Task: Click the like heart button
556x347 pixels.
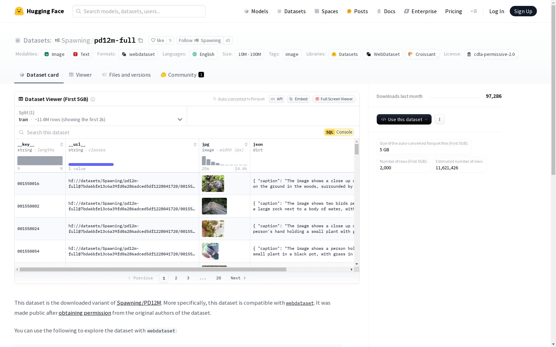Action: 157,40
